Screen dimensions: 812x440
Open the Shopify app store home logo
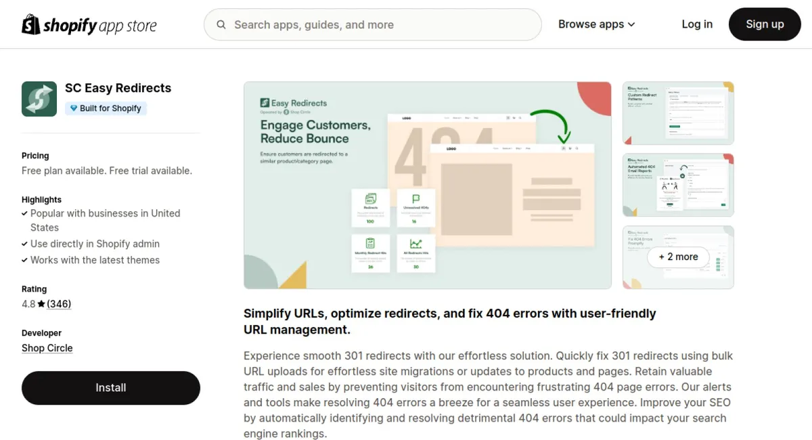89,25
